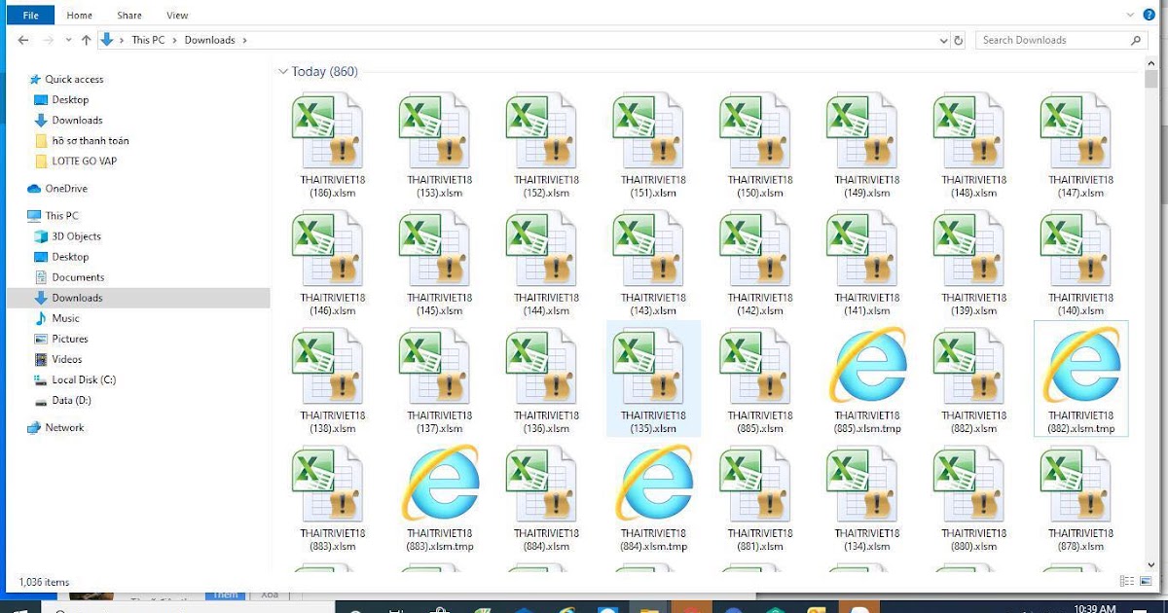
Task: Open Local Disk (C:)
Action: point(75,379)
